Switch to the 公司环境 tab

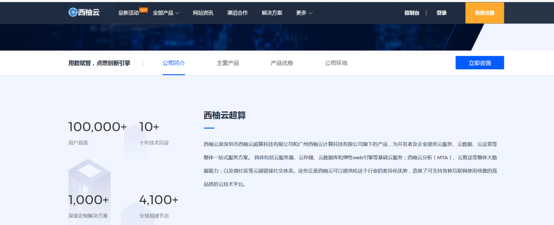[x=336, y=63]
